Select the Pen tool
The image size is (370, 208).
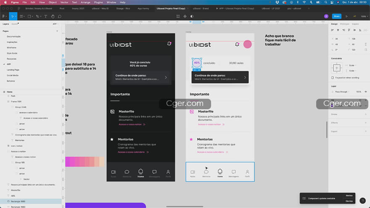pos(37,16)
